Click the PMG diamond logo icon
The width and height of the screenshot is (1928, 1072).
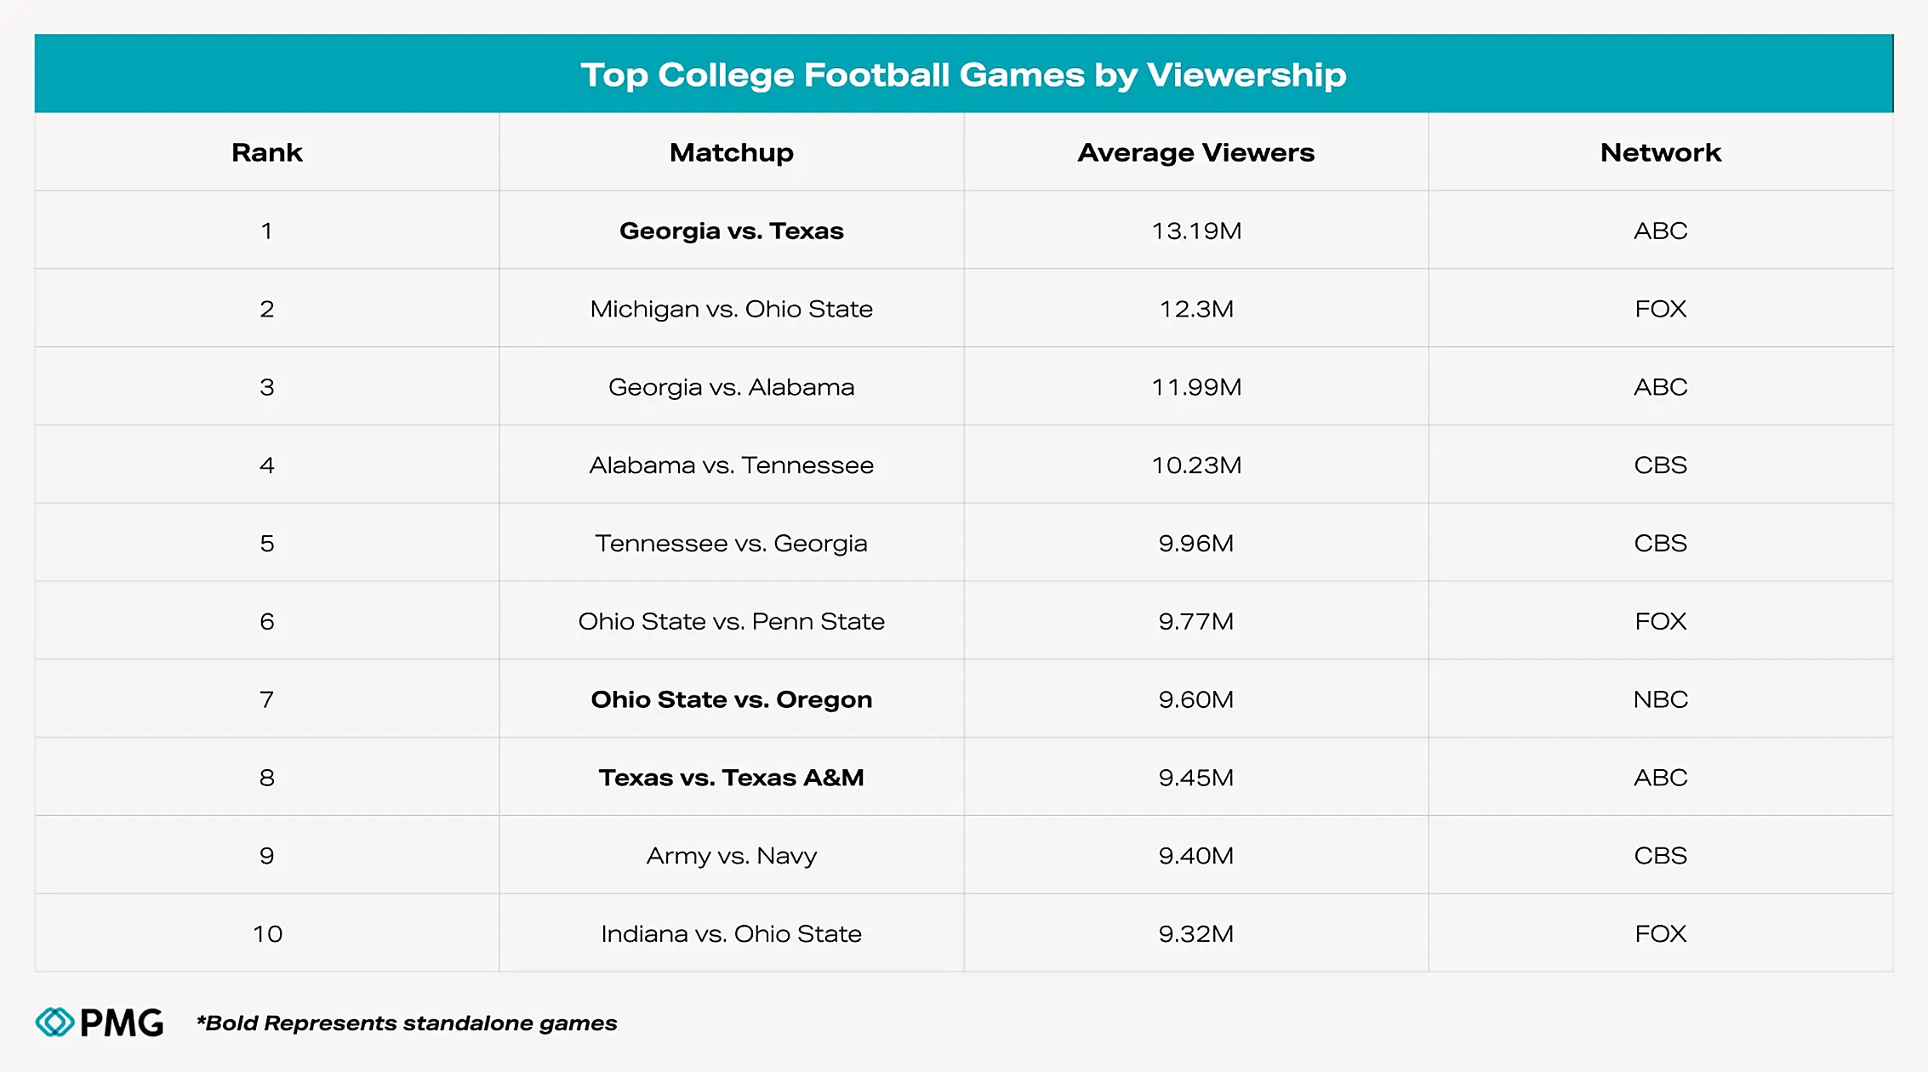pyautogui.click(x=55, y=1022)
